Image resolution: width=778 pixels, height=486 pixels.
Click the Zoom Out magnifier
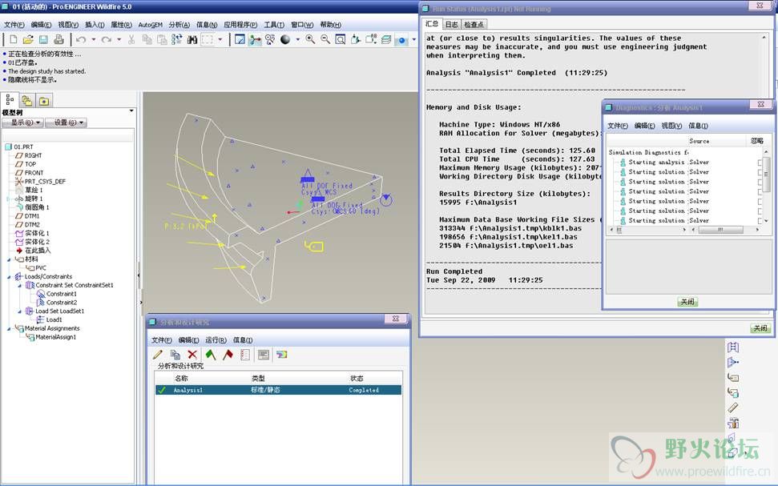pos(325,40)
